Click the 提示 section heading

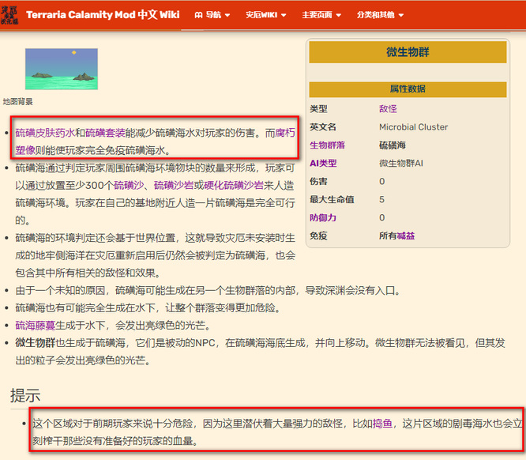coord(25,395)
